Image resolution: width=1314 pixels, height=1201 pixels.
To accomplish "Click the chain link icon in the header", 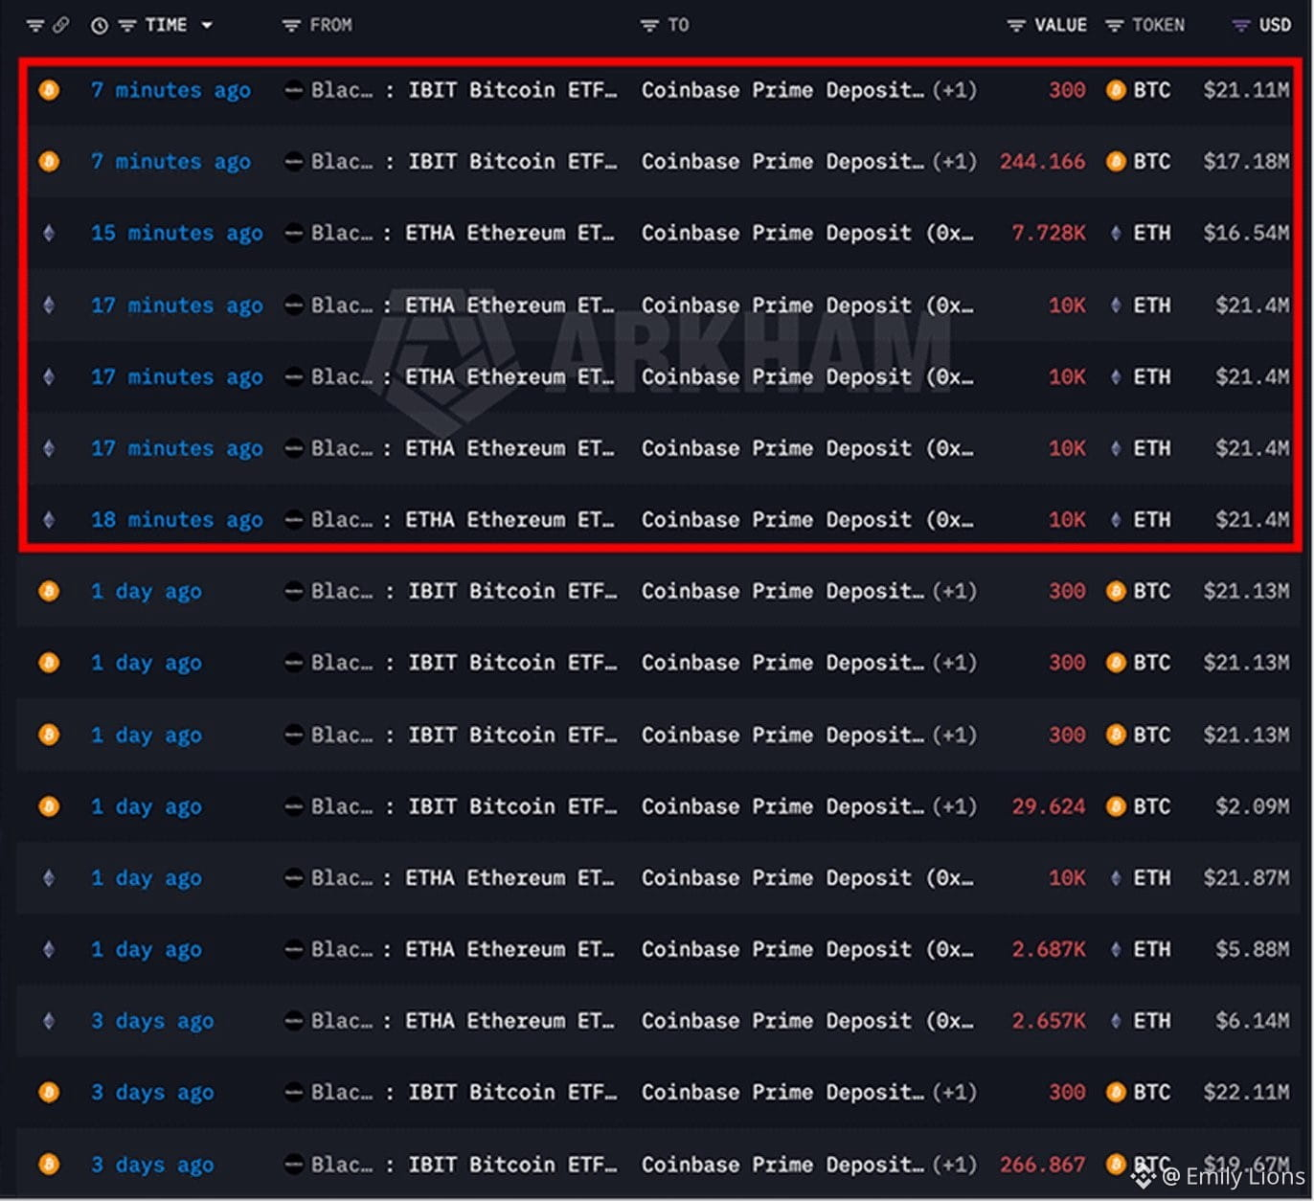I will 60,25.
